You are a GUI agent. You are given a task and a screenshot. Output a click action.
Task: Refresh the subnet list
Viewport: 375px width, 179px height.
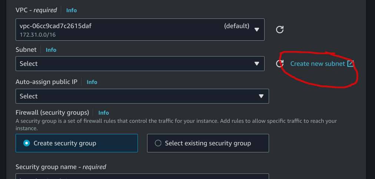point(280,64)
